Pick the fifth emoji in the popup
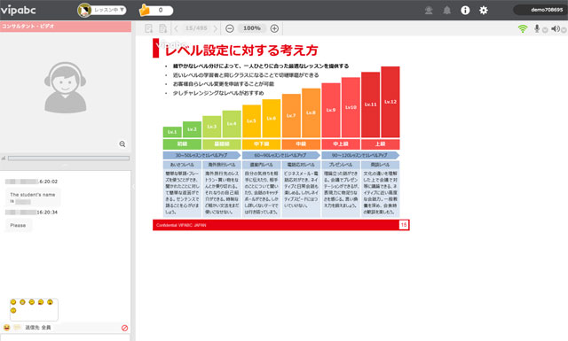The height and width of the screenshot is (341, 568). (50, 302)
